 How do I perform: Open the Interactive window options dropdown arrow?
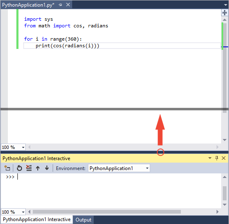click(210, 158)
